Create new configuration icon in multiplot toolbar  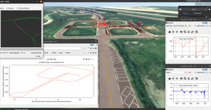88,48
